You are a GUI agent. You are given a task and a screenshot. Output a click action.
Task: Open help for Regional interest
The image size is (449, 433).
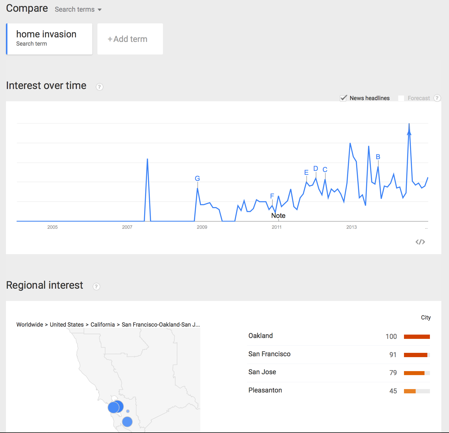[x=96, y=286]
